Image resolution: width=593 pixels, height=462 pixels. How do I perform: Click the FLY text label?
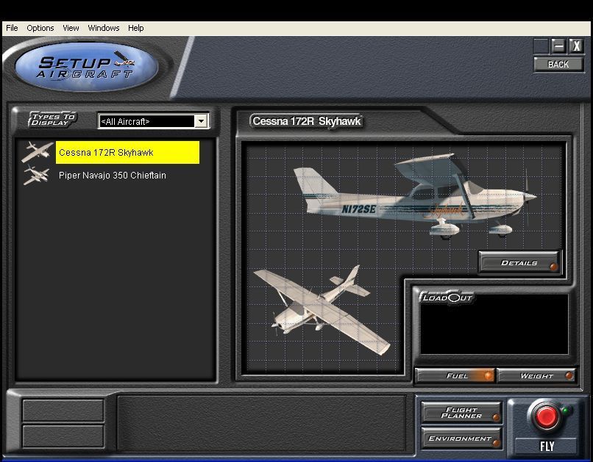pos(547,447)
